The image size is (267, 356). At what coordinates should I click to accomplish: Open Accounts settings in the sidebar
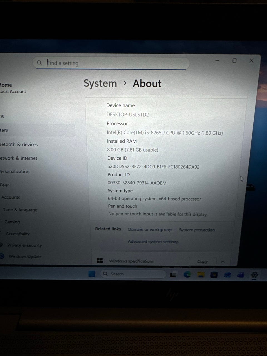tap(11, 197)
